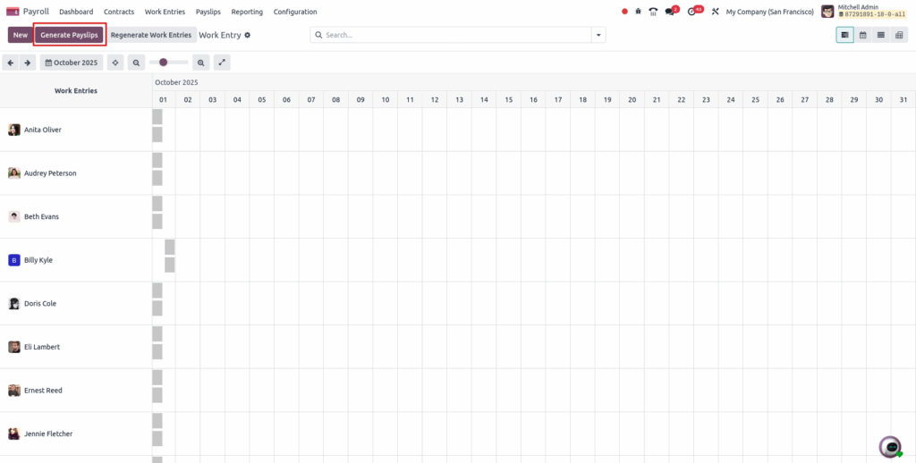Open the conversations chat icon
916x463 pixels.
(x=669, y=12)
